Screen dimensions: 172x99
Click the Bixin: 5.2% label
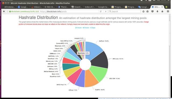click(x=56, y=74)
